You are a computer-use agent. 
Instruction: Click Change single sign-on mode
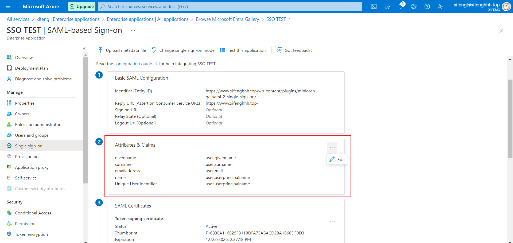click(x=183, y=50)
